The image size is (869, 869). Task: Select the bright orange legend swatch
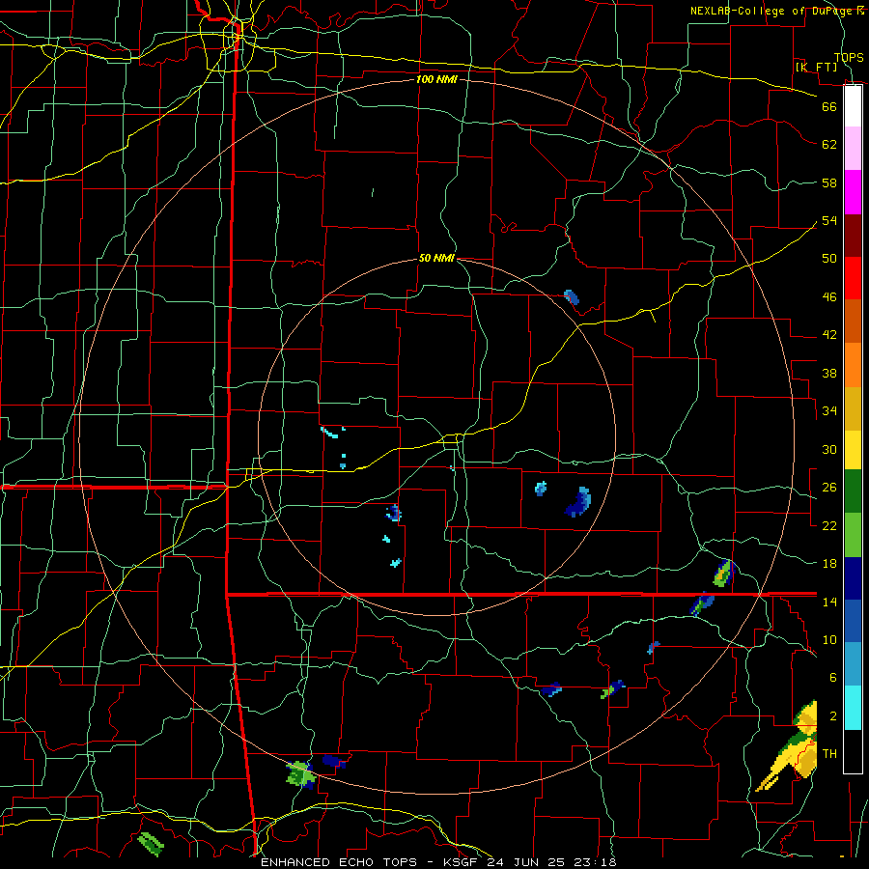853,365
